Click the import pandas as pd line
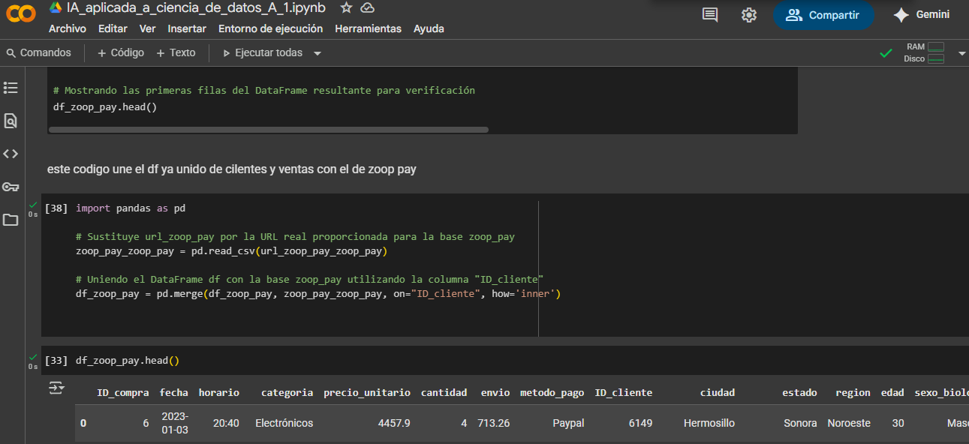This screenshot has width=969, height=444. pyautogui.click(x=131, y=208)
